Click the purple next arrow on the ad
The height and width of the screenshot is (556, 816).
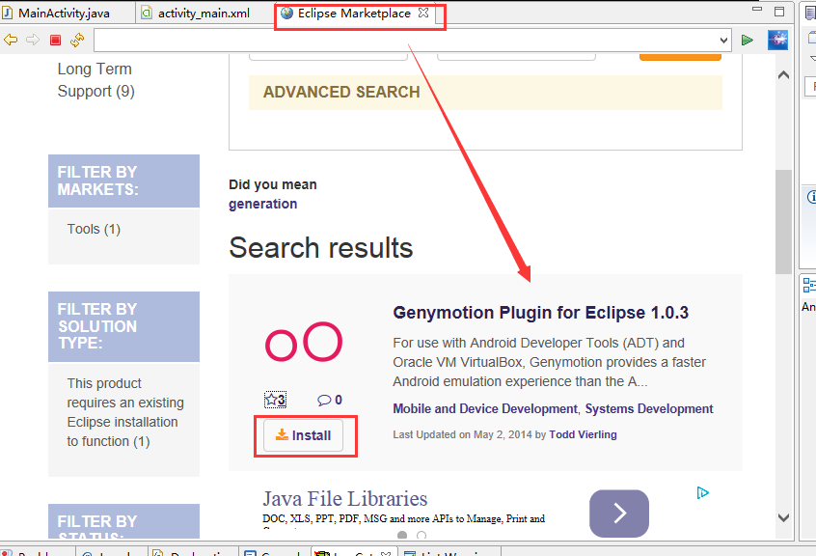pyautogui.click(x=619, y=513)
